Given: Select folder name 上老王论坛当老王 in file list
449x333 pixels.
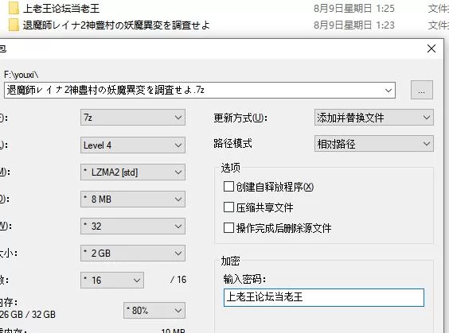Looking at the screenshot, I should tap(61, 8).
